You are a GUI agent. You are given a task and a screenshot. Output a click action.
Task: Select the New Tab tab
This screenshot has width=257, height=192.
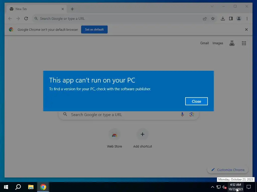point(37,9)
